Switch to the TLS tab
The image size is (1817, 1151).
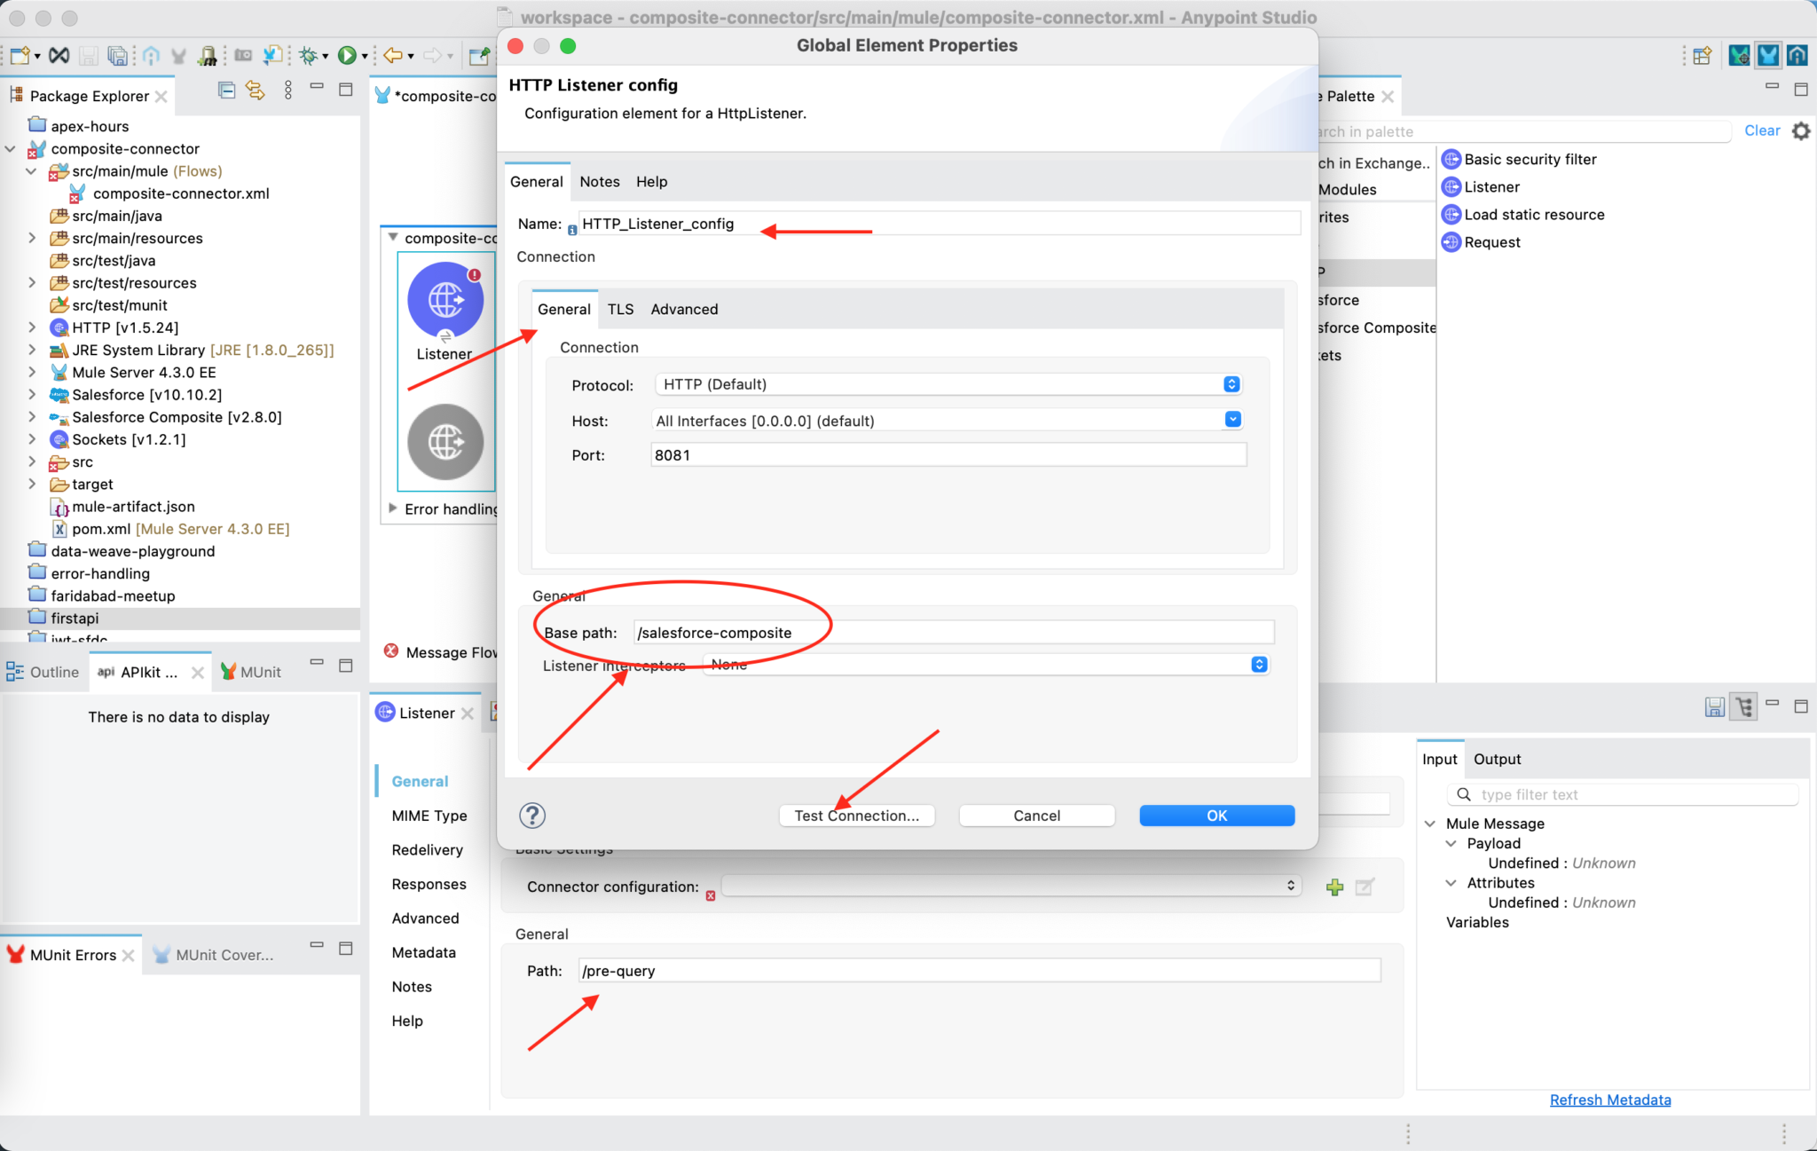620,309
